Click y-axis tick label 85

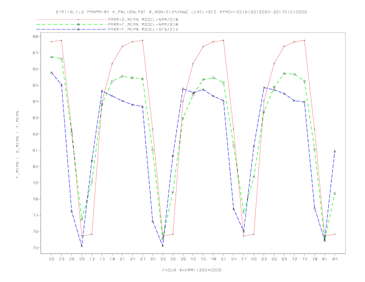(35, 85)
